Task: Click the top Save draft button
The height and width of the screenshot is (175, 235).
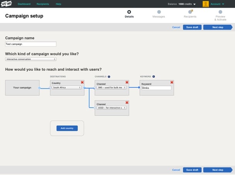Action: (x=192, y=27)
